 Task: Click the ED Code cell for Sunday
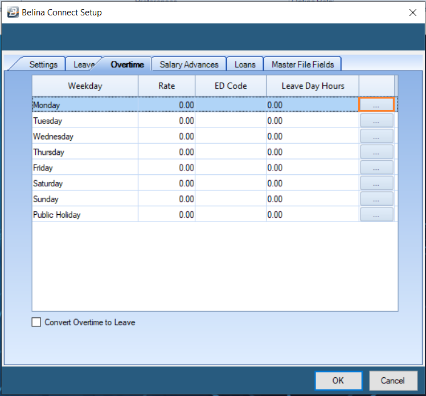[231, 199]
